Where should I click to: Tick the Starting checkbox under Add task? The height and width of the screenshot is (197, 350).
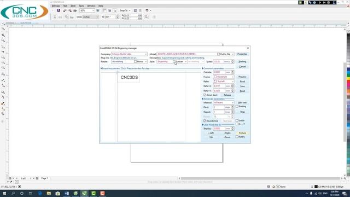pos(237,107)
